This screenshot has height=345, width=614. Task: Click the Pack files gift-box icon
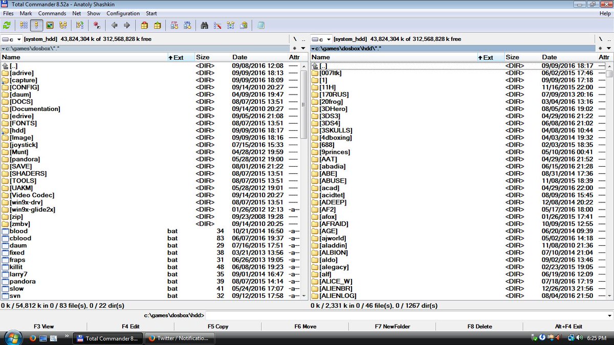click(144, 25)
